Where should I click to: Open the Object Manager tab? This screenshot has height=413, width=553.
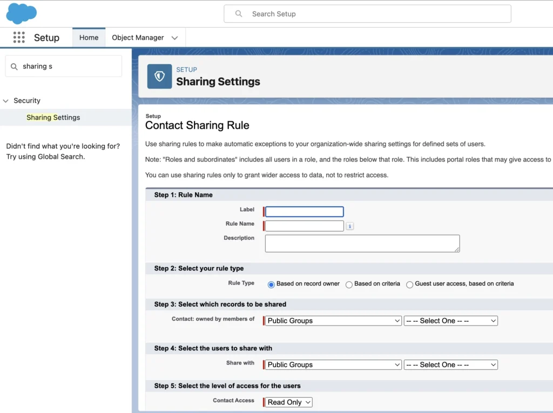pos(138,37)
